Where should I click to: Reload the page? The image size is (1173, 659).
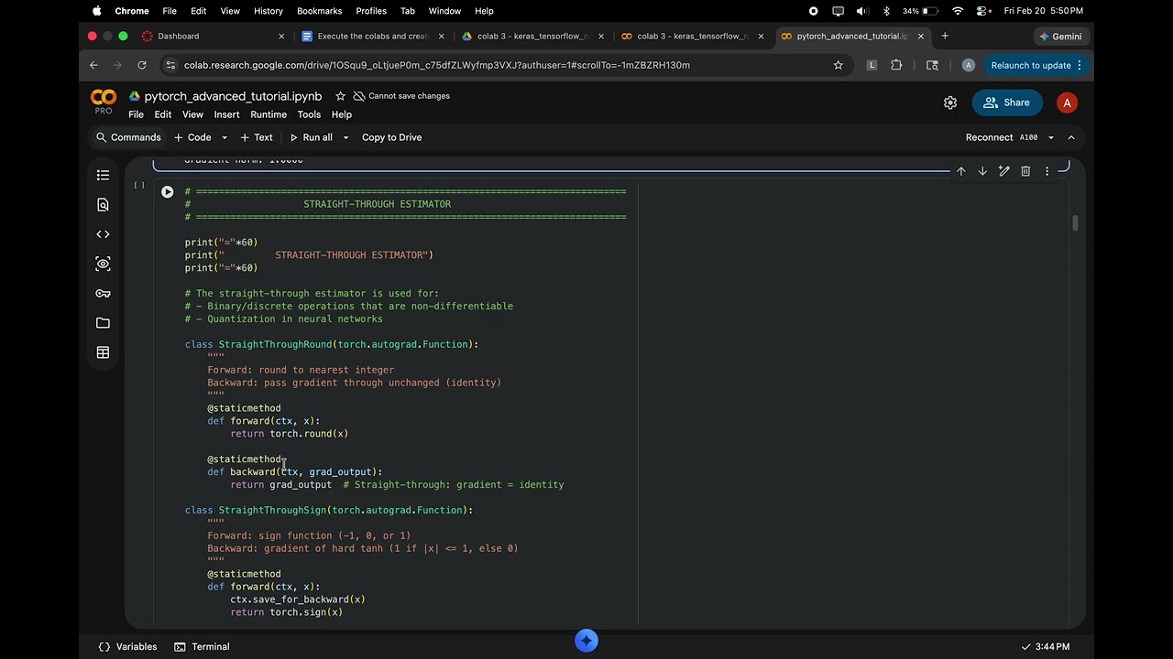pos(142,65)
